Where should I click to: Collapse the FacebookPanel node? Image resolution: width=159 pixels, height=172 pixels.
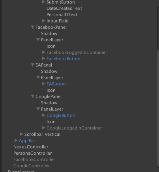[x=32, y=27]
